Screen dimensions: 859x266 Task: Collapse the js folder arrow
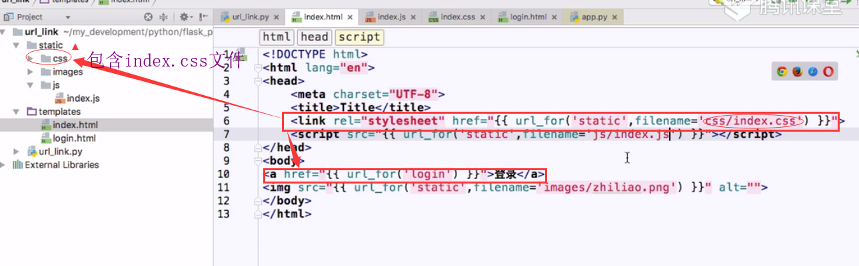30,85
